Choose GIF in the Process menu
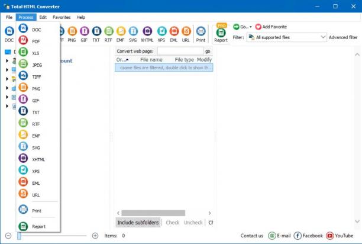This screenshot has height=244, width=362. pos(38,100)
